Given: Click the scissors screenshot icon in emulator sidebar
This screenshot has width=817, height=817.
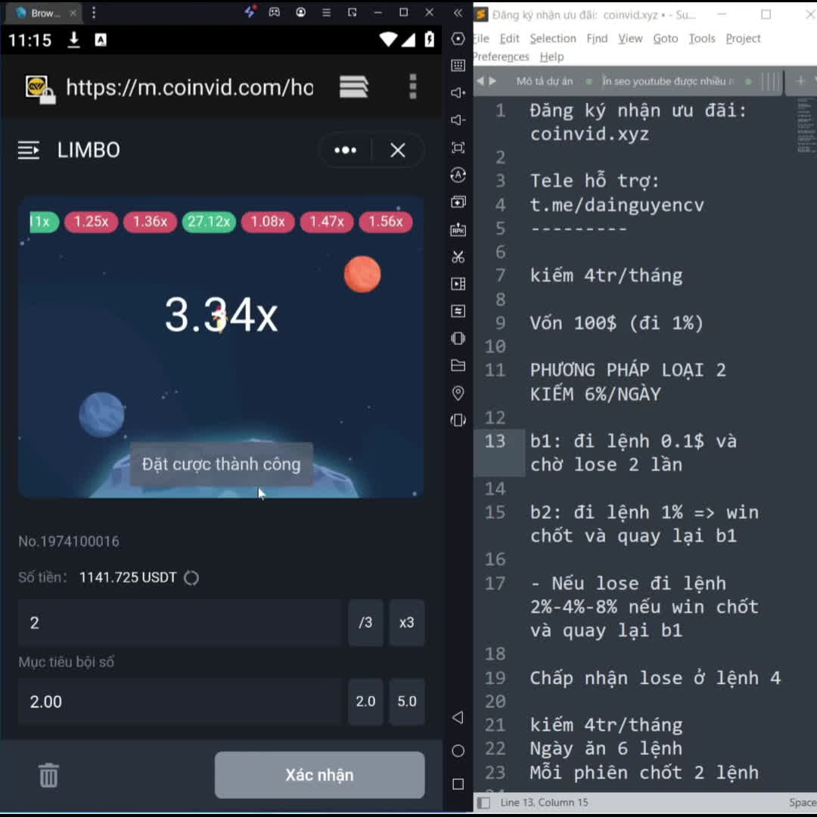Looking at the screenshot, I should coord(458,256).
